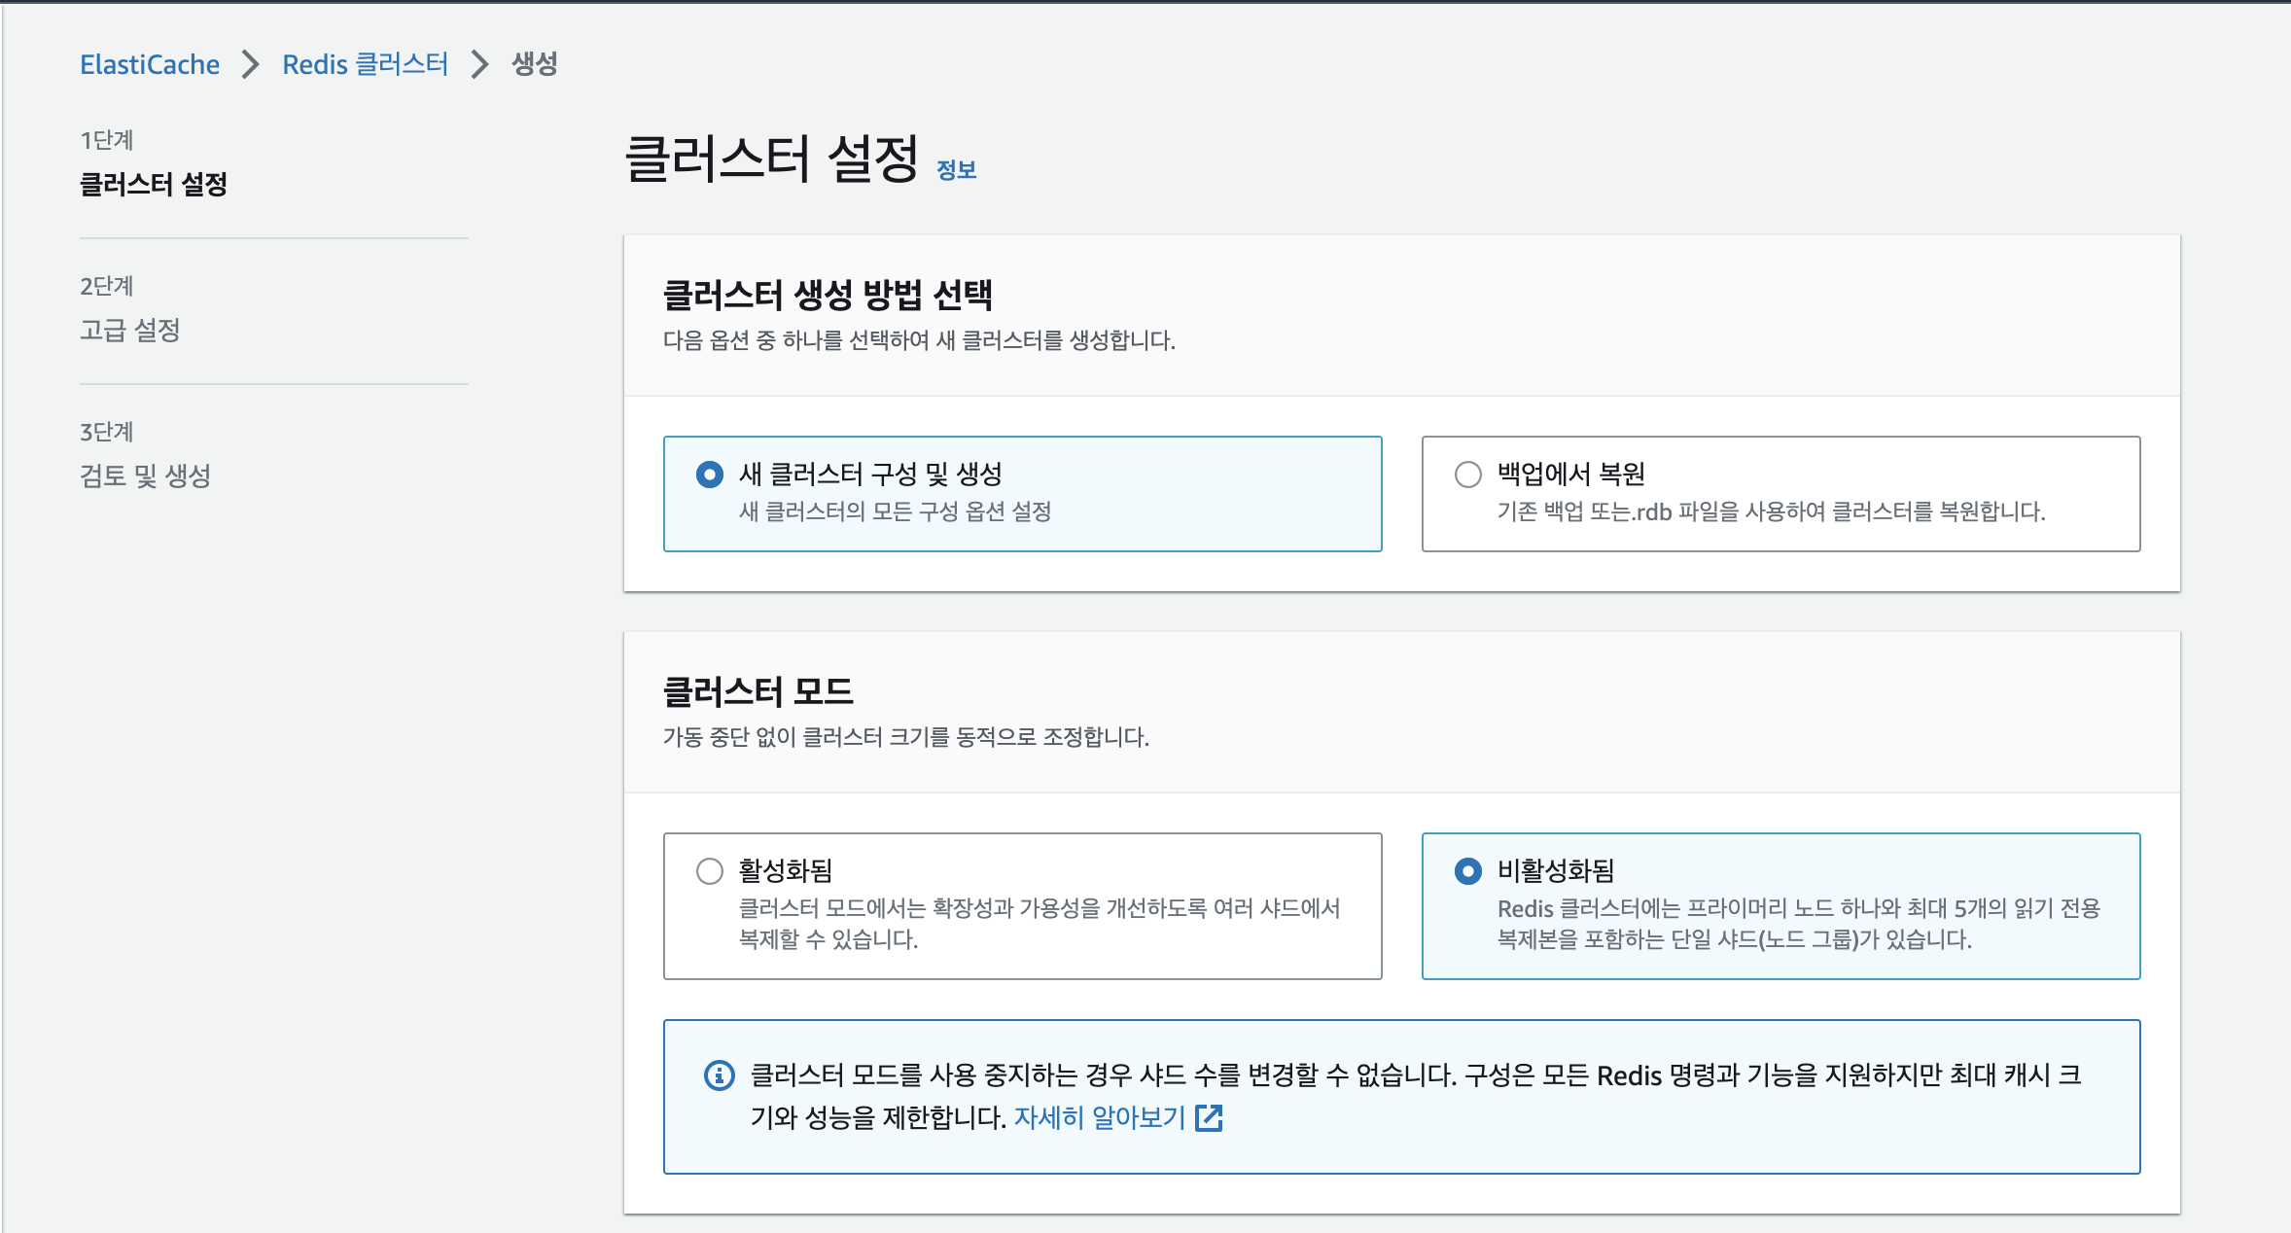Click the 백업에서 복원 option card description
The width and height of the screenshot is (2291, 1233).
click(x=1771, y=511)
